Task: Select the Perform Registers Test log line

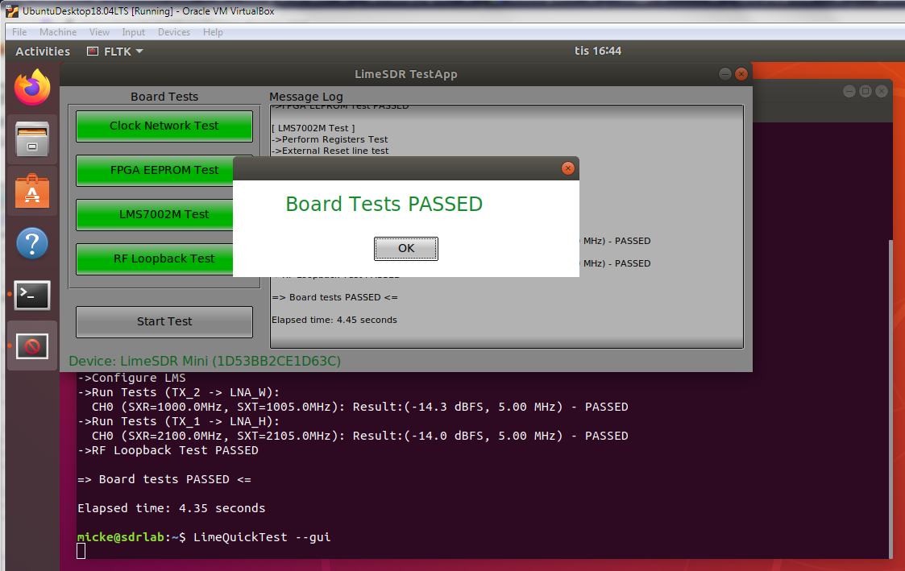Action: tap(330, 139)
